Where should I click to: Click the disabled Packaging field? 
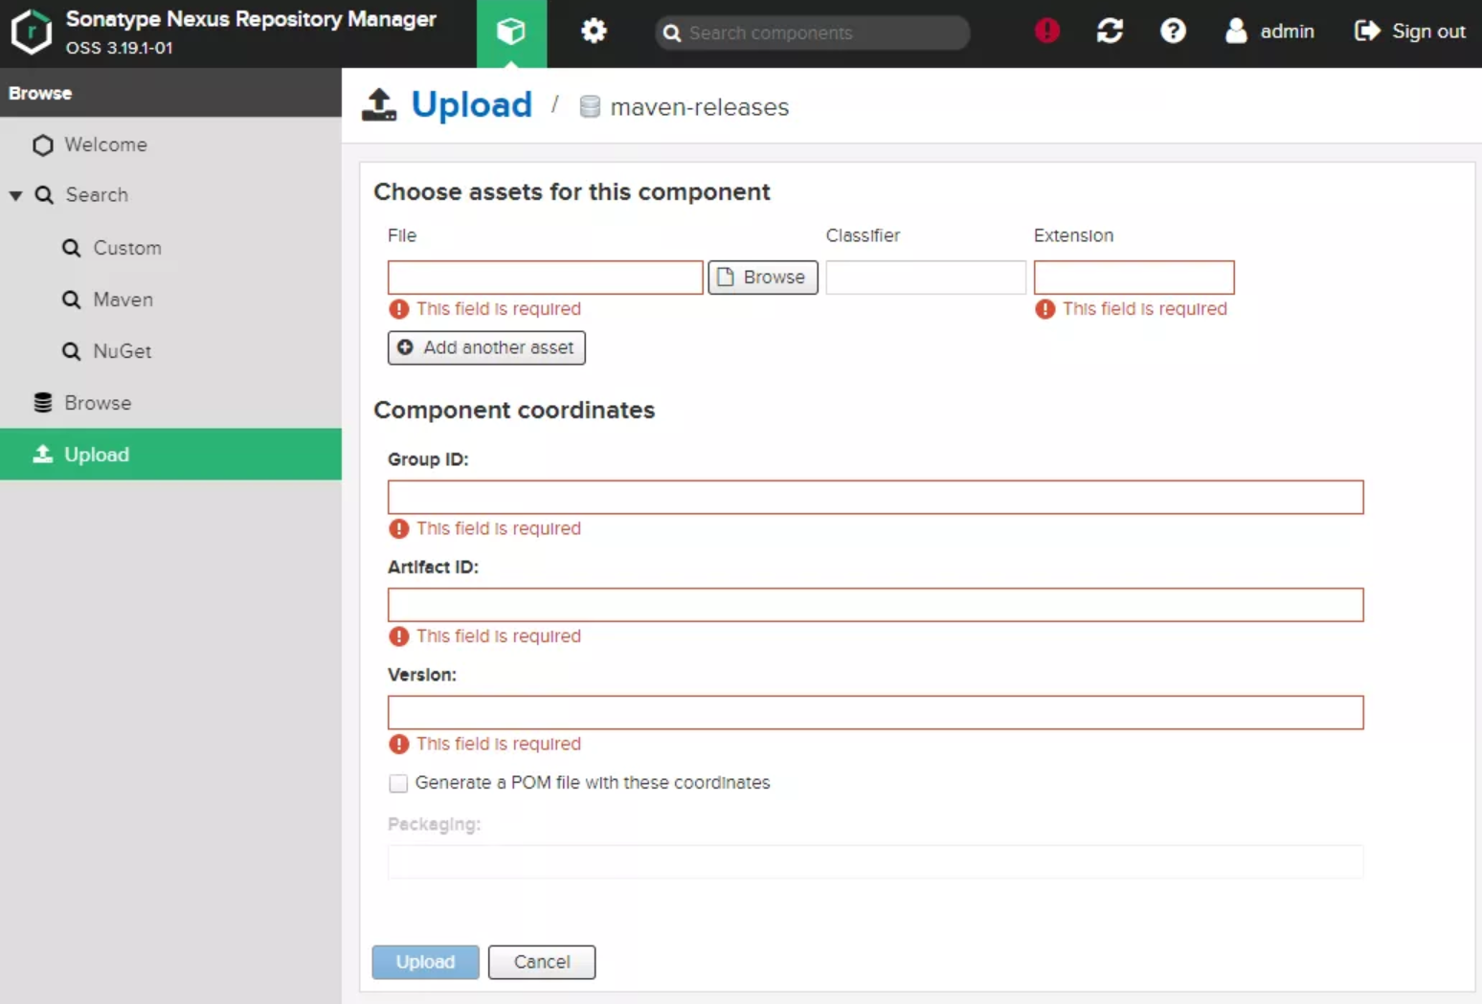click(875, 861)
